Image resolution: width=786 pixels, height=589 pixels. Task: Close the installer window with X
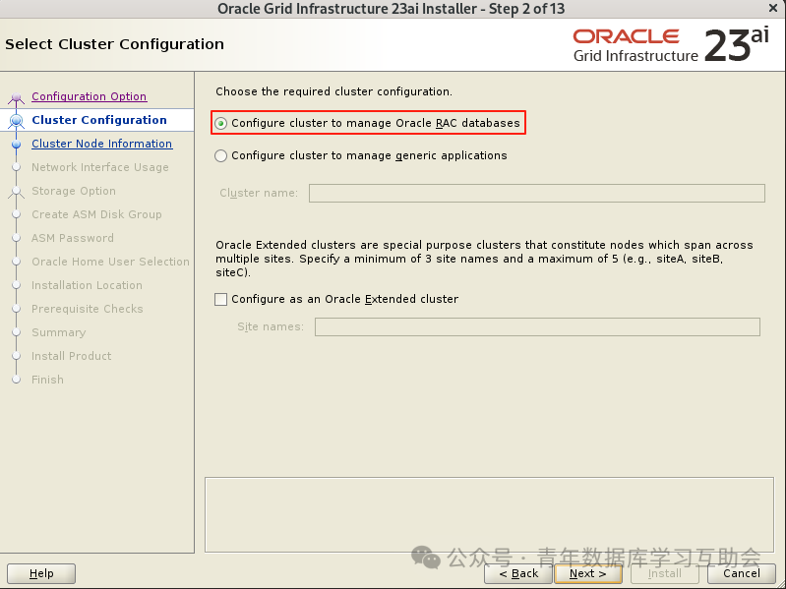click(773, 8)
